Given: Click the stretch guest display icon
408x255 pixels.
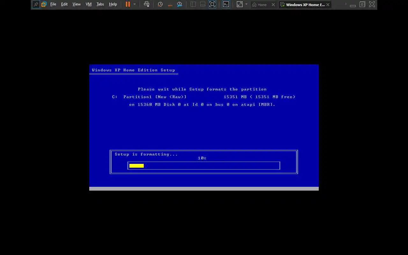Looking at the screenshot, I should [x=240, y=4].
